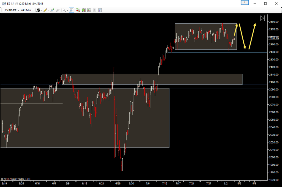Image resolution: width=282 pixels, height=187 pixels.
Task: Expand the 240 Min interval dropdown
Action: pyautogui.click(x=27, y=10)
